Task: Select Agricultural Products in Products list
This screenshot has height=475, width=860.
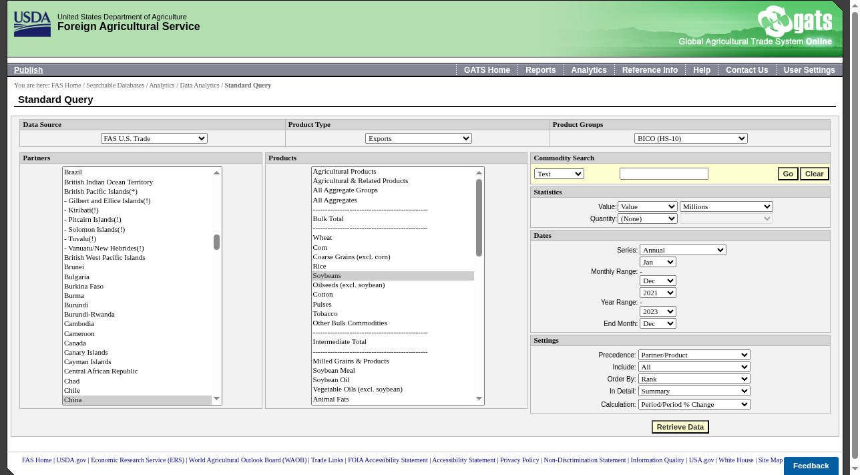Action: click(x=393, y=172)
